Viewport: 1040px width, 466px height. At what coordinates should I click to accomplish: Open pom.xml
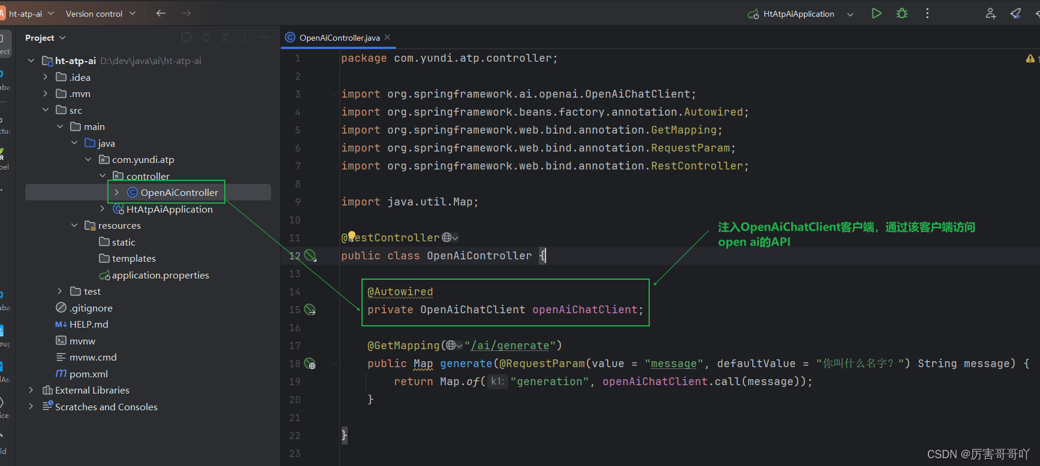pos(89,374)
